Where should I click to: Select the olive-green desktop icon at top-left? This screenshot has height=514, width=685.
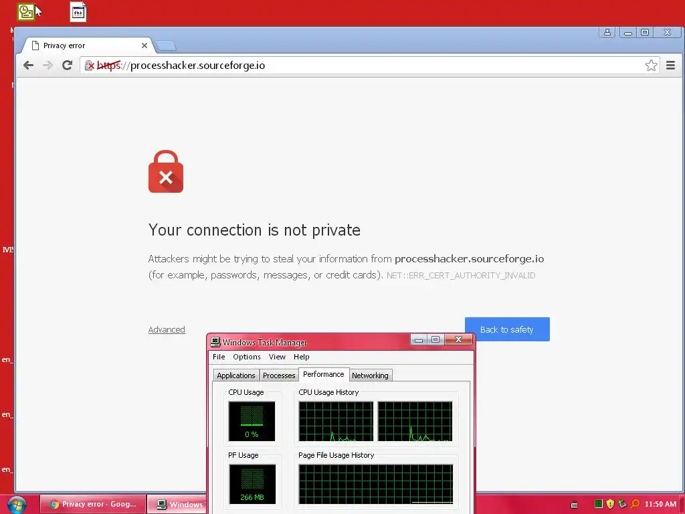[26, 12]
